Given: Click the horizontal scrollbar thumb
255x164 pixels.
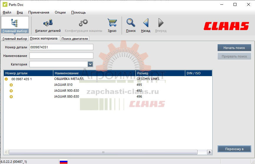Looking at the screenshot, I should click(x=103, y=152).
